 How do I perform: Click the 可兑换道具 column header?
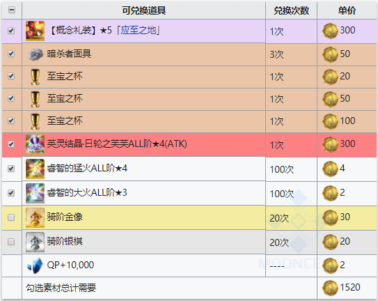143,10
